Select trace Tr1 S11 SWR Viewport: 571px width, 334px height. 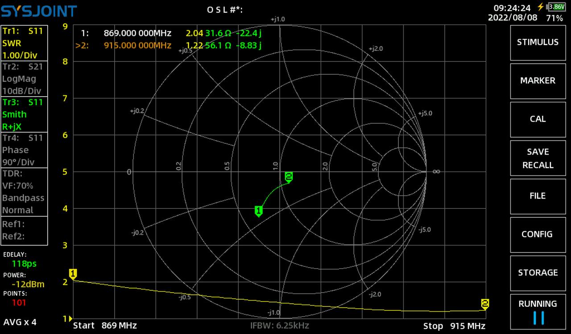[24, 43]
